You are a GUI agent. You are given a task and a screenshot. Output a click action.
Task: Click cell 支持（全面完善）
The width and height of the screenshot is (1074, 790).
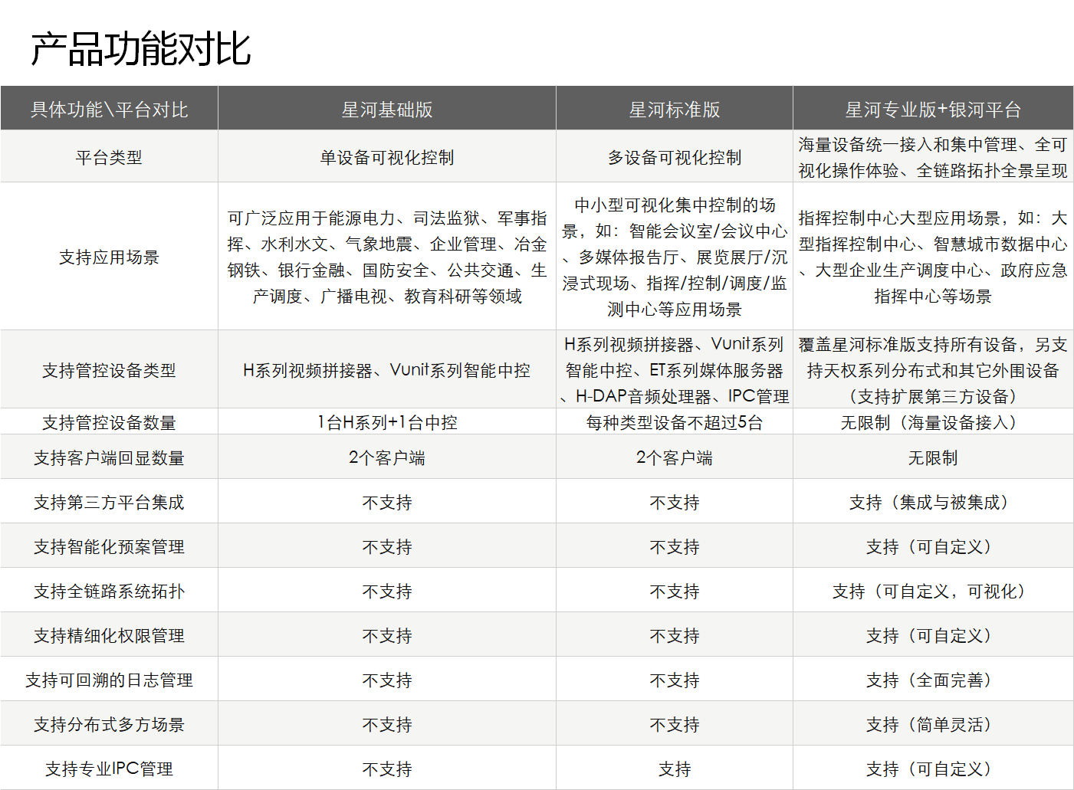coord(933,680)
